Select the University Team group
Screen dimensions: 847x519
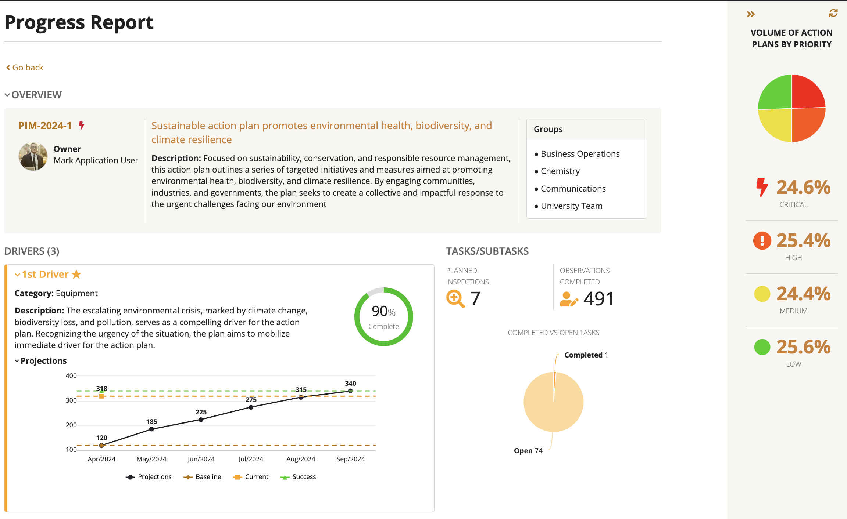(572, 206)
